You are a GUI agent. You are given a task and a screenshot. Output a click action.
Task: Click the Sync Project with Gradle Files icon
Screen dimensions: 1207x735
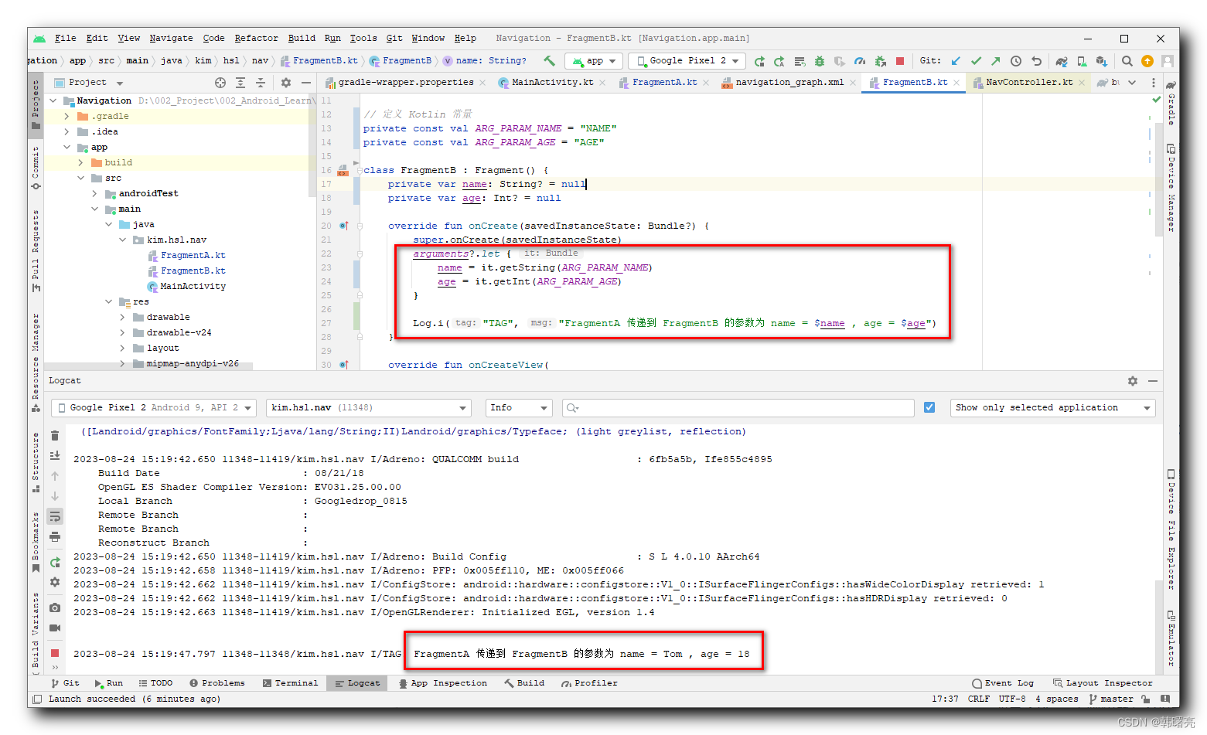tap(1062, 61)
